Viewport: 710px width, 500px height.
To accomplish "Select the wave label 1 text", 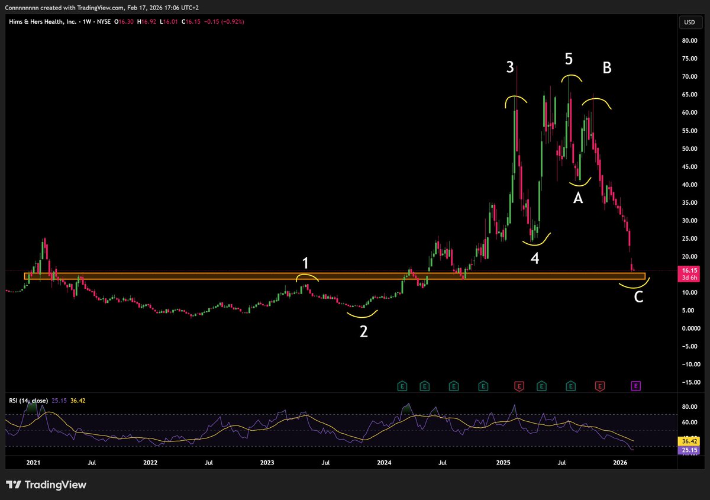I will tap(306, 263).
